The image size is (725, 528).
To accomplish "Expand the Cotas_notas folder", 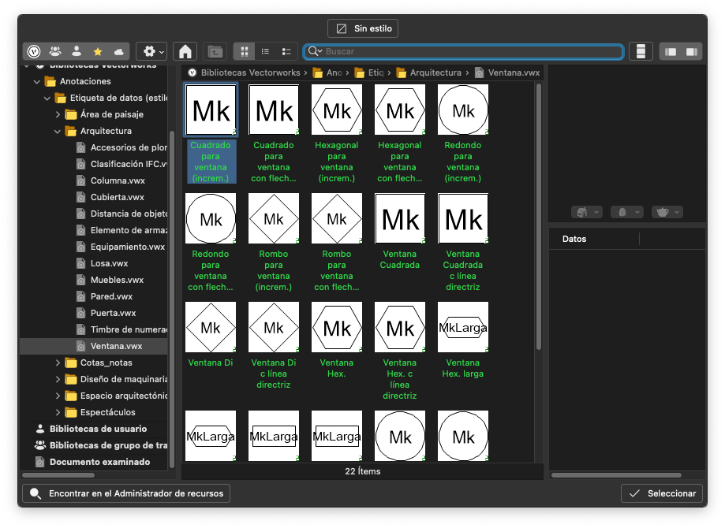I will point(58,363).
